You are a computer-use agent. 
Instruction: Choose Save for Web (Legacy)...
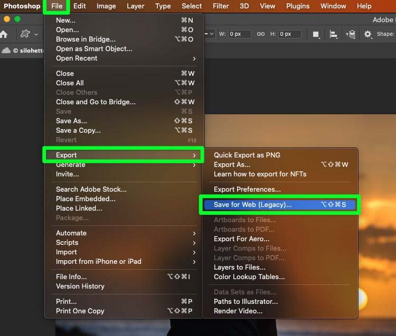point(280,204)
